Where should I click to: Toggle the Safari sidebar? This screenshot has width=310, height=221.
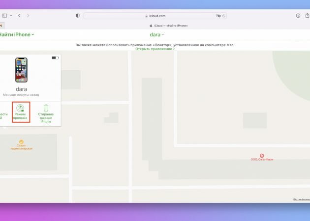click(4, 16)
